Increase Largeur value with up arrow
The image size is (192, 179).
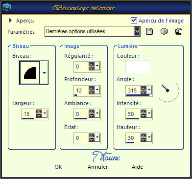coord(39,112)
